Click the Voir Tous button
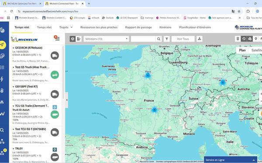Viewport: 262px width, 163px height. point(183,39)
